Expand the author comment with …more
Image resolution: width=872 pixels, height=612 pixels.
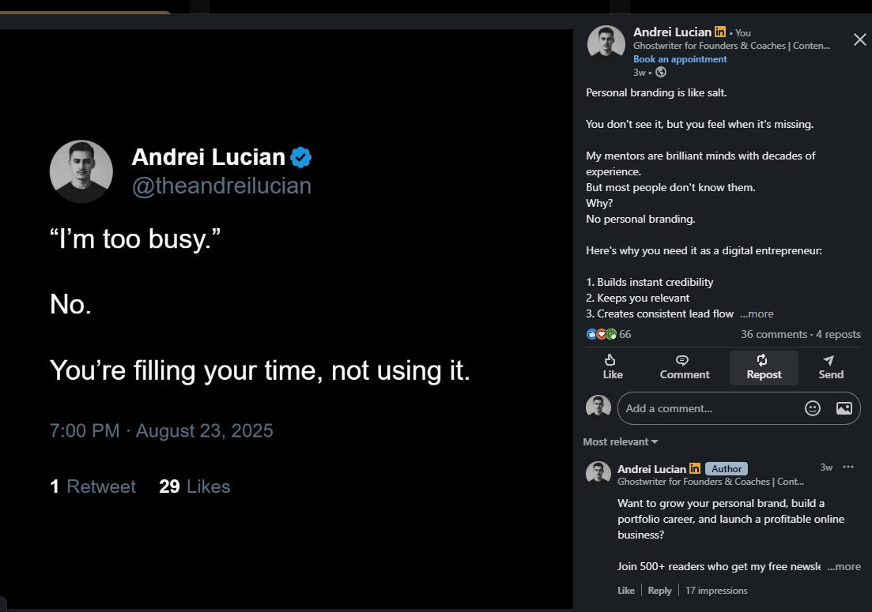(x=844, y=566)
